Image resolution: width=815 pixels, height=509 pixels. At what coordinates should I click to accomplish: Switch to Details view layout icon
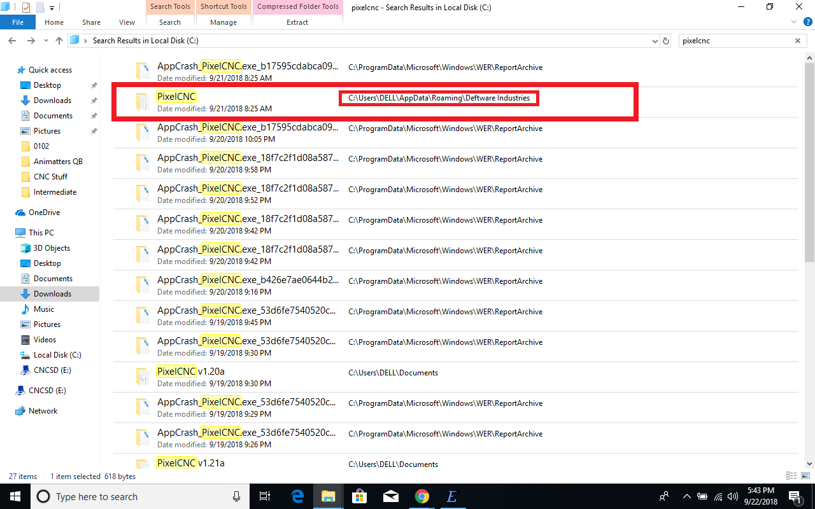pyautogui.click(x=791, y=476)
